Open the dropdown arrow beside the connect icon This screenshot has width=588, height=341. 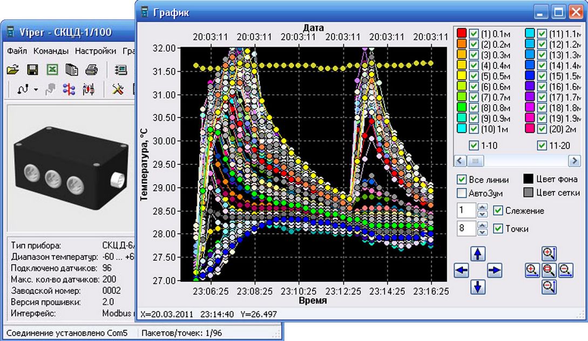click(36, 89)
